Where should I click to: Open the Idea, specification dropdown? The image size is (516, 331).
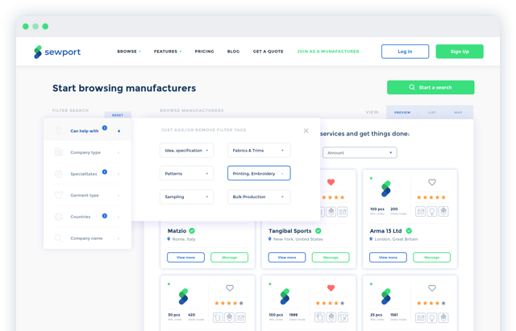click(186, 150)
